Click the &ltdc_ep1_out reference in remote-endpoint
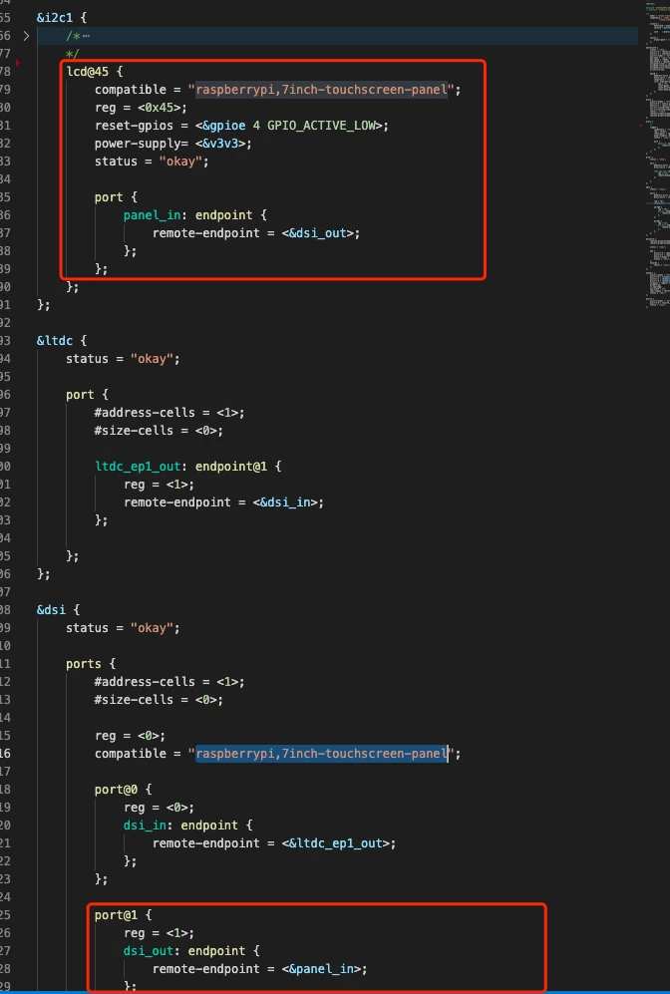 (335, 843)
